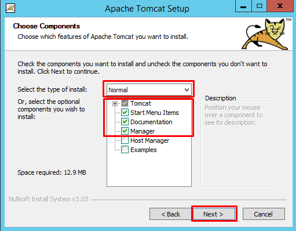Uncheck the Documentation checkbox
This screenshot has height=231, width=296.
click(125, 122)
